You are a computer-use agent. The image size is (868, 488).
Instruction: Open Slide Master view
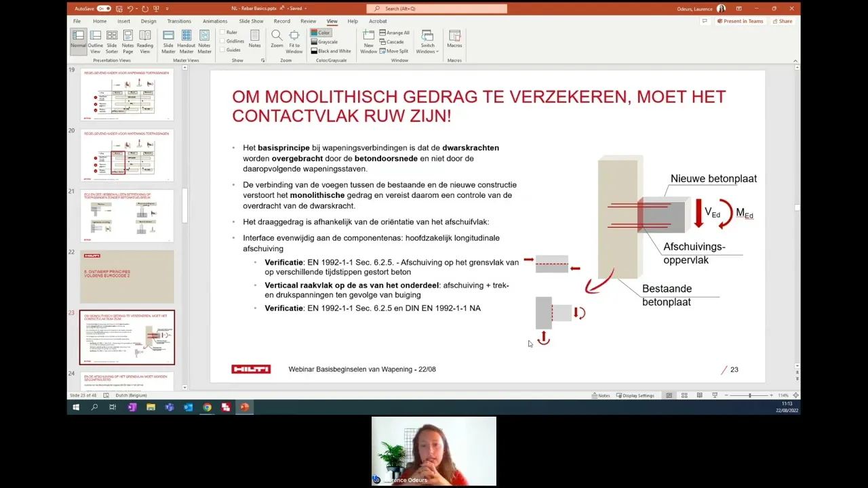168,41
